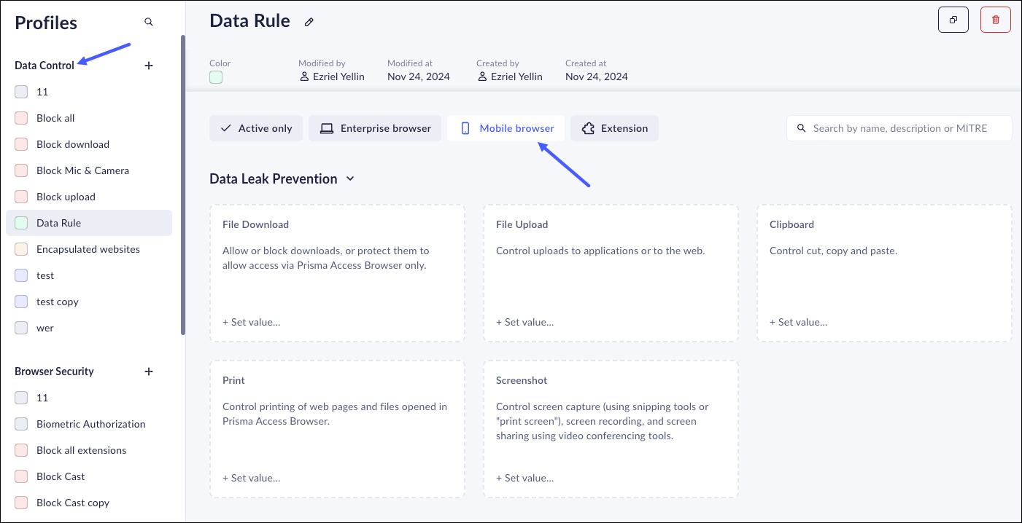Viewport: 1022px width, 523px height.
Task: Click the puzzle piece Extension icon
Action: (588, 128)
